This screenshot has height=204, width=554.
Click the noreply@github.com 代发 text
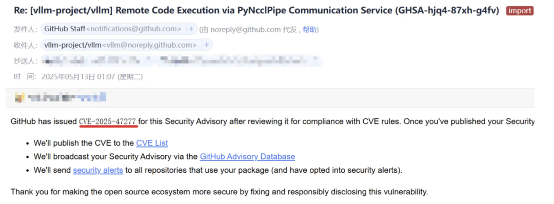coord(254,29)
